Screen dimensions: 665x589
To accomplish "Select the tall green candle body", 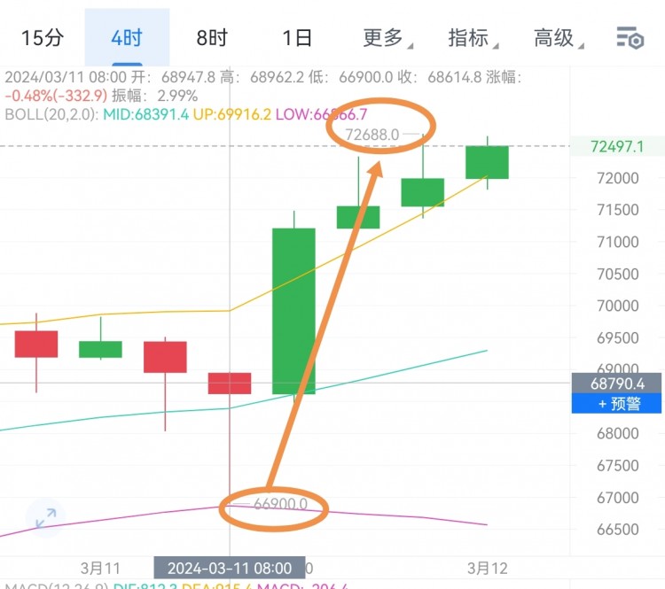I will coord(293,311).
